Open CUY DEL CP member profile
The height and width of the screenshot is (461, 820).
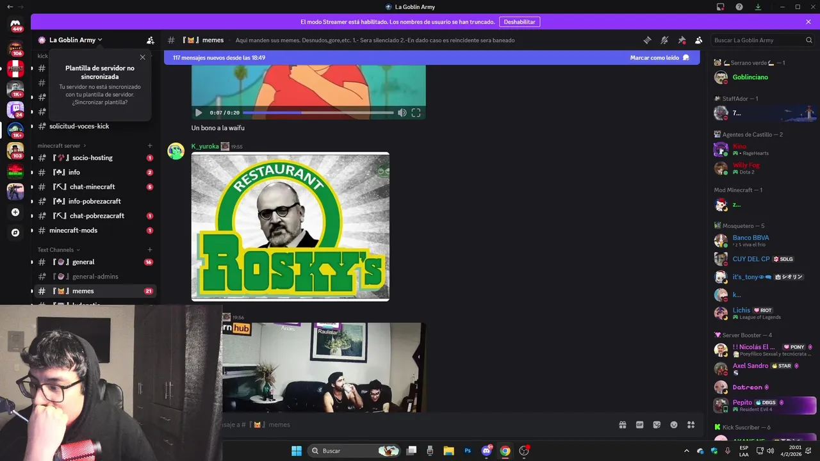coord(762,259)
